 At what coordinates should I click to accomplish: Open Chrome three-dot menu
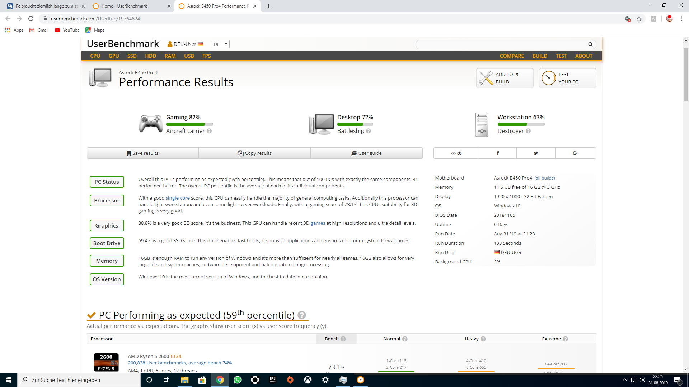point(681,19)
